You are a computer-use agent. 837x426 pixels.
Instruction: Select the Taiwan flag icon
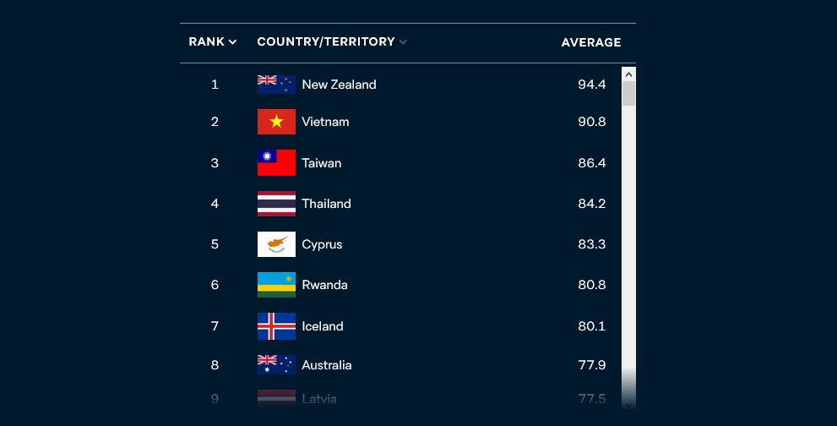pos(276,162)
